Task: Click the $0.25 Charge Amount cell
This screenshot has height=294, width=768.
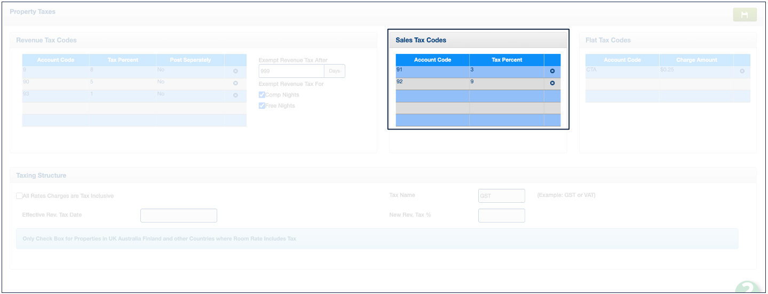Action: (x=696, y=72)
